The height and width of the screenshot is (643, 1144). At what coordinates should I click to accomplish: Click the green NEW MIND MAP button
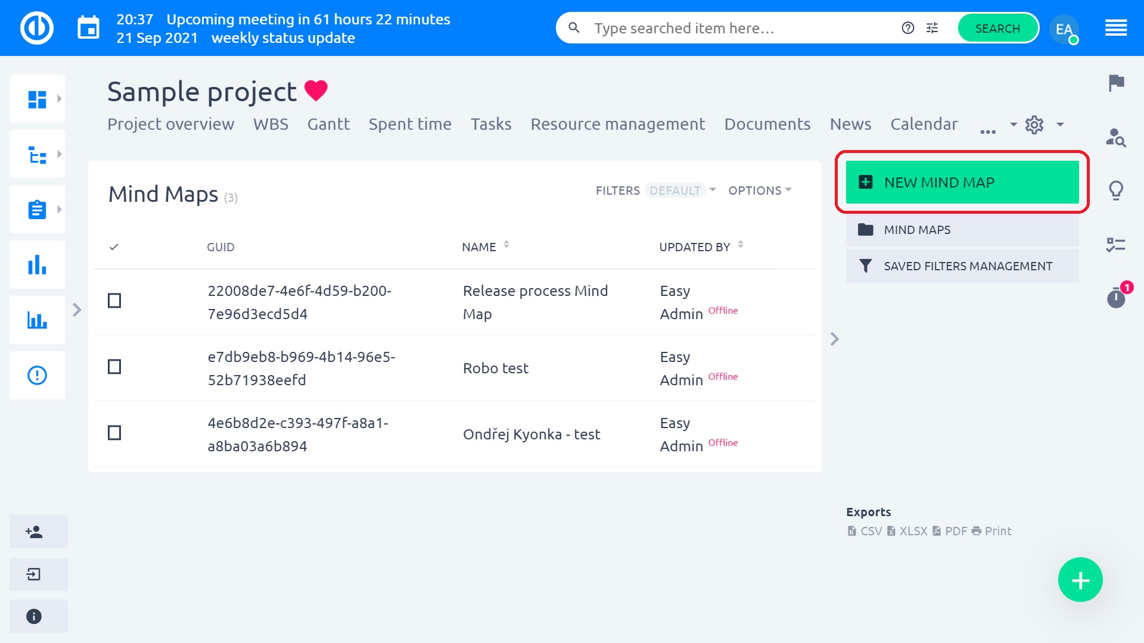[x=961, y=182]
